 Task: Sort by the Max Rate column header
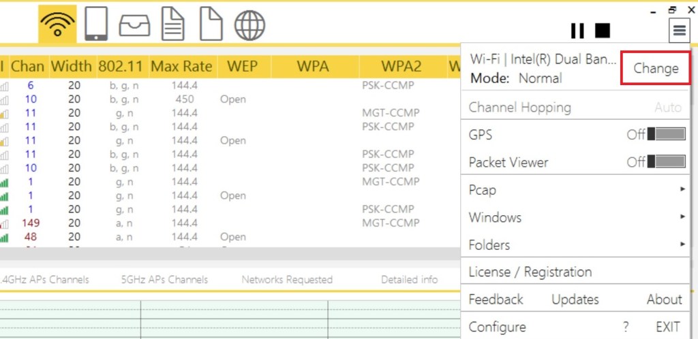(181, 67)
